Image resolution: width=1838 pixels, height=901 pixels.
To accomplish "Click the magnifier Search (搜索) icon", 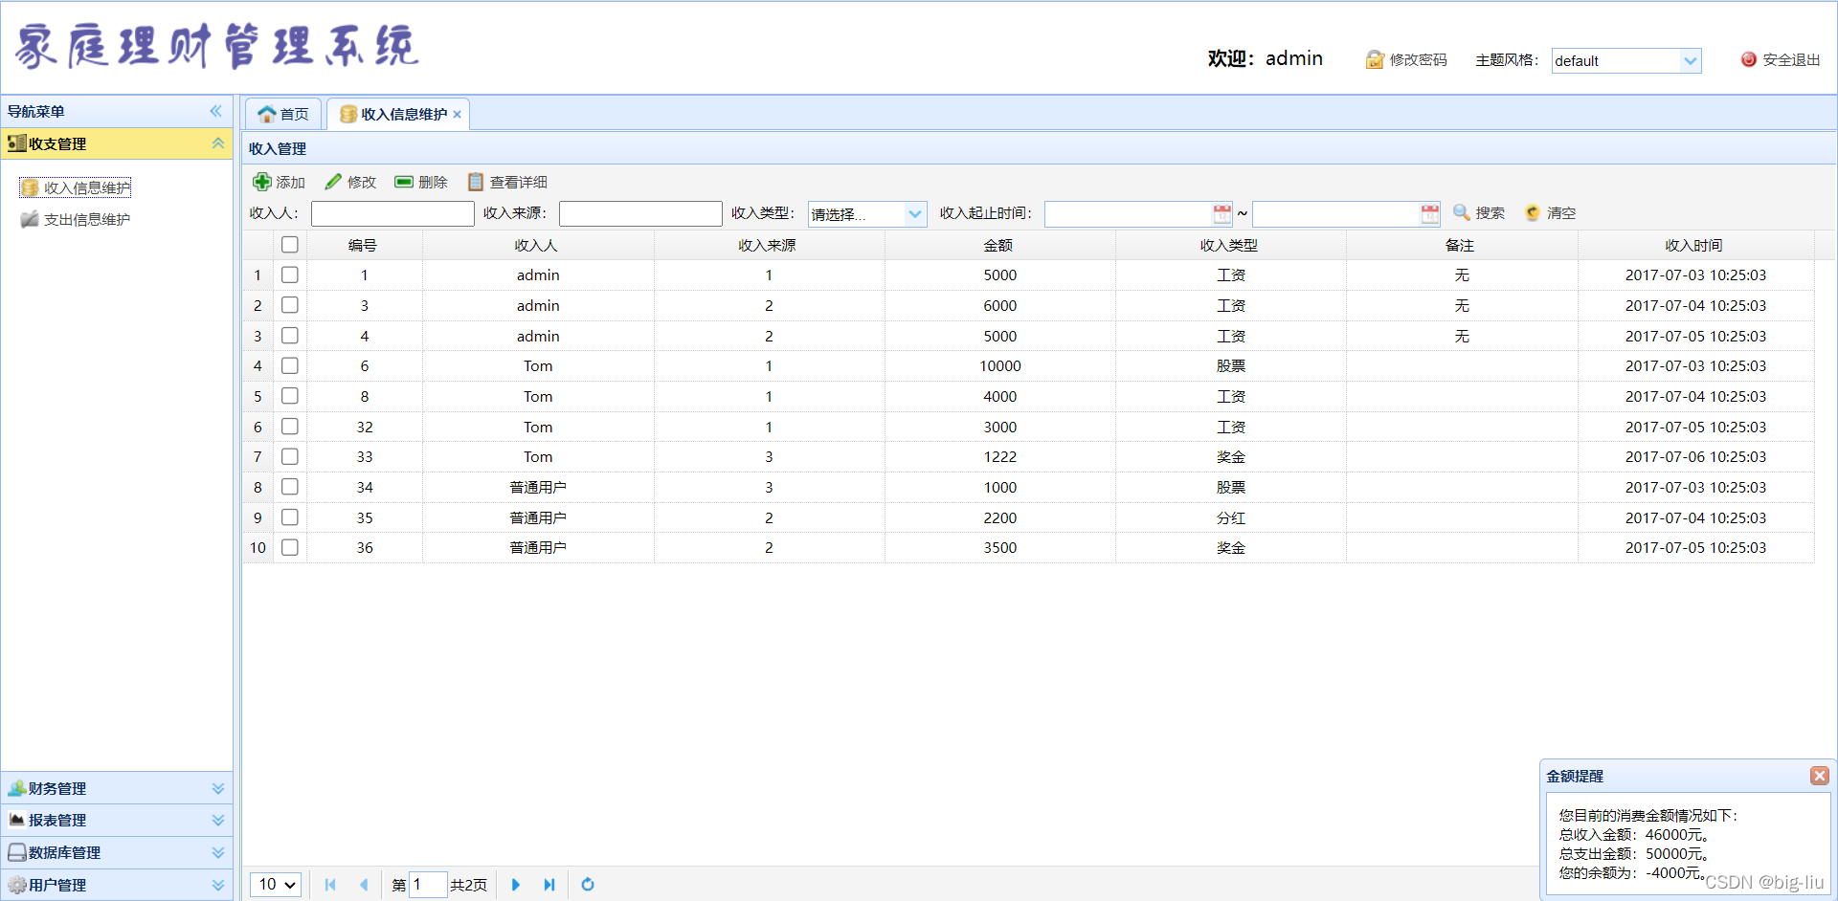I will click(x=1461, y=212).
